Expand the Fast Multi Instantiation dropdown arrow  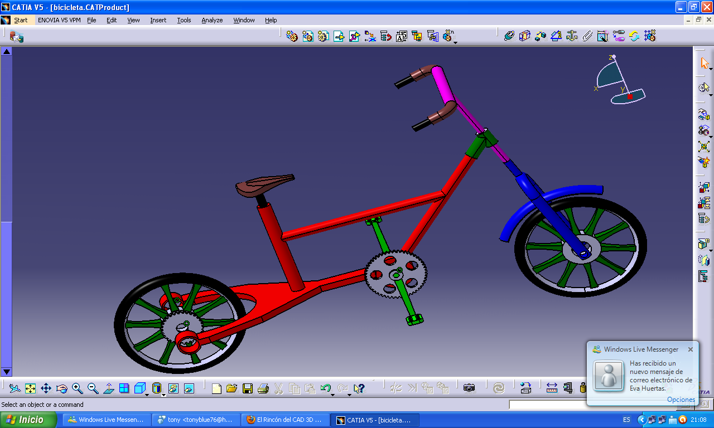click(x=455, y=42)
